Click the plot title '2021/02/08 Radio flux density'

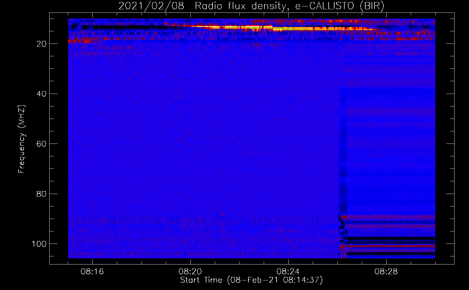[252, 6]
